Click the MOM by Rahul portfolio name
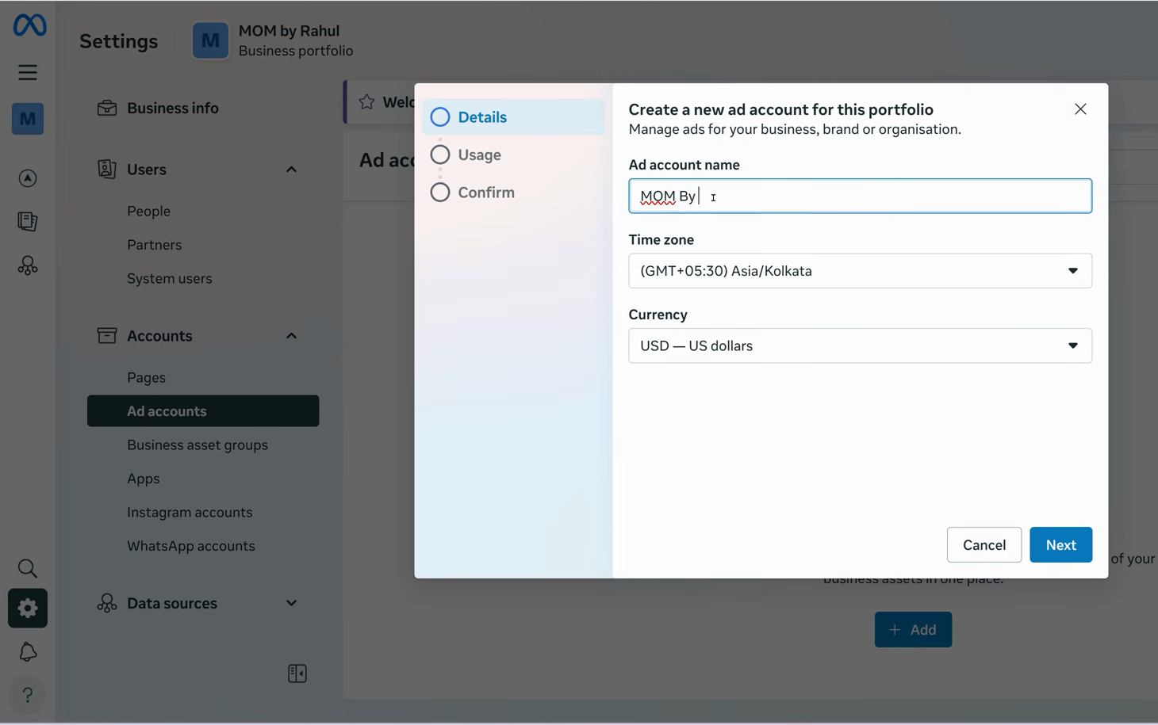Viewport: 1158px width, 725px height. coord(289,31)
